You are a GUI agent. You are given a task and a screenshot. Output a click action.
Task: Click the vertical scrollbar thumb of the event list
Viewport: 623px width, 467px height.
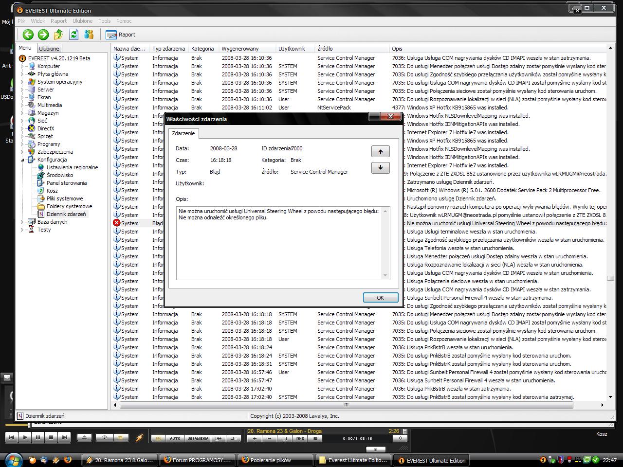610,278
